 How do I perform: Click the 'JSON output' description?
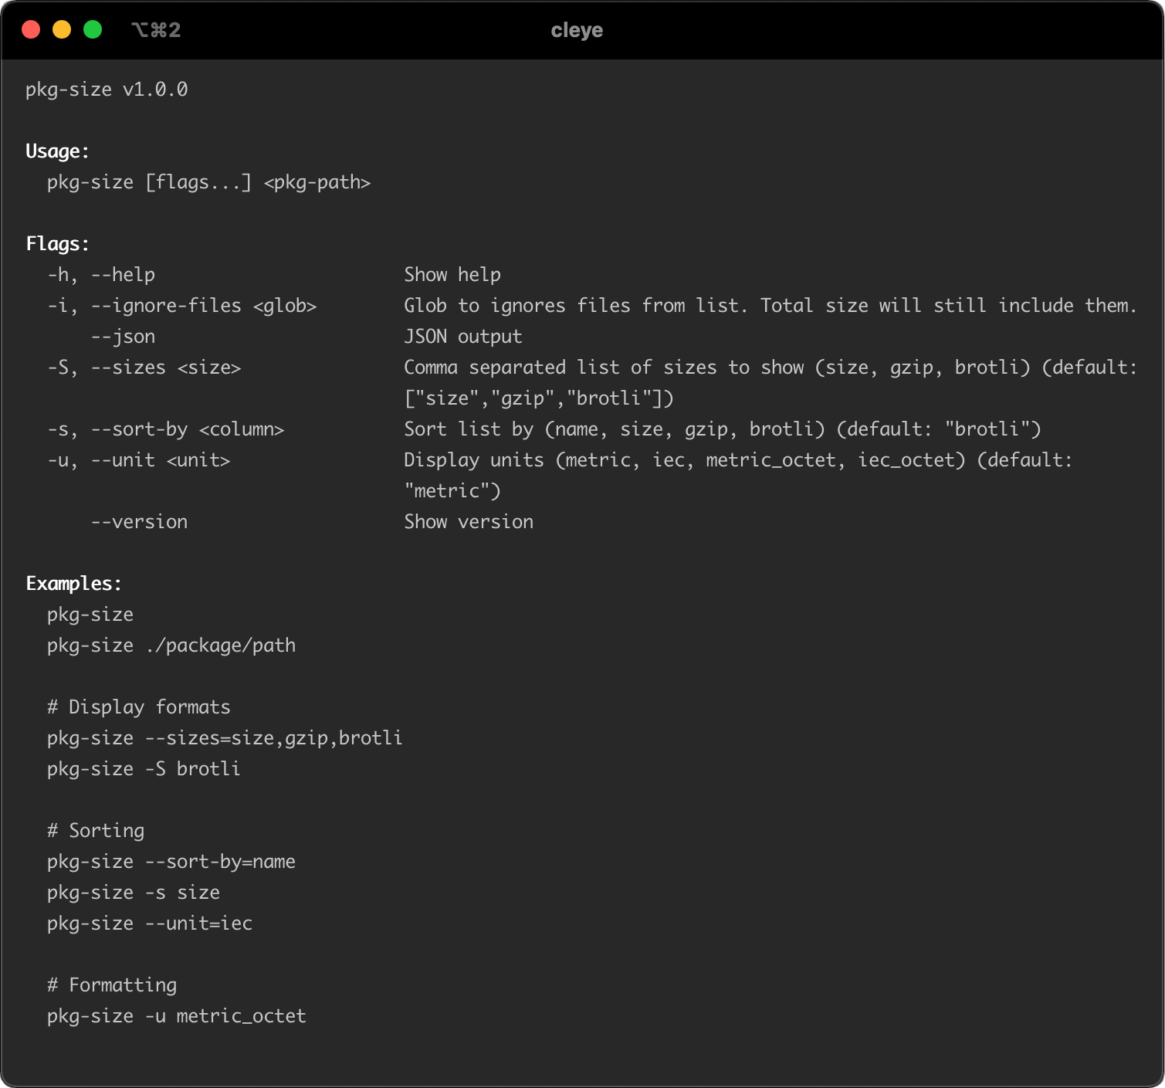click(463, 337)
